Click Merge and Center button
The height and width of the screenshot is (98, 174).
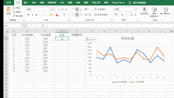tap(101, 15)
